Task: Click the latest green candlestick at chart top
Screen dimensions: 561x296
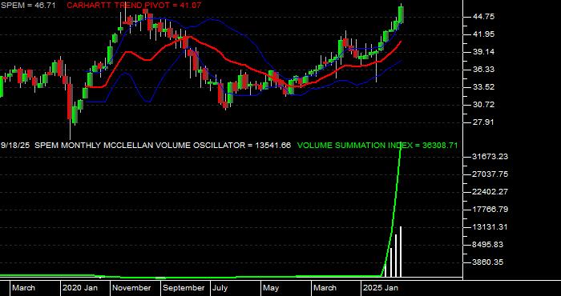Action: [401, 15]
